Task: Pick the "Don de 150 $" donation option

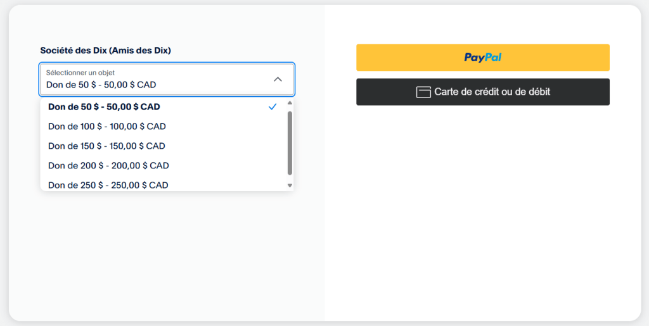Action: click(x=106, y=146)
